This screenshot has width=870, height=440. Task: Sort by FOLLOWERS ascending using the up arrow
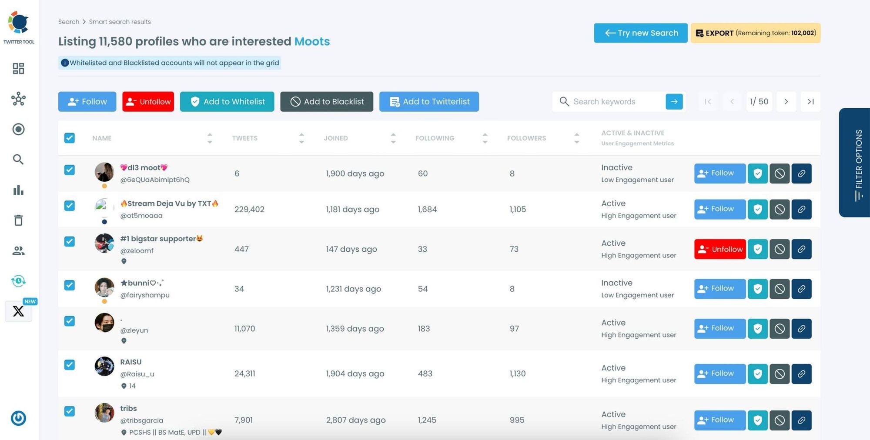(x=577, y=135)
